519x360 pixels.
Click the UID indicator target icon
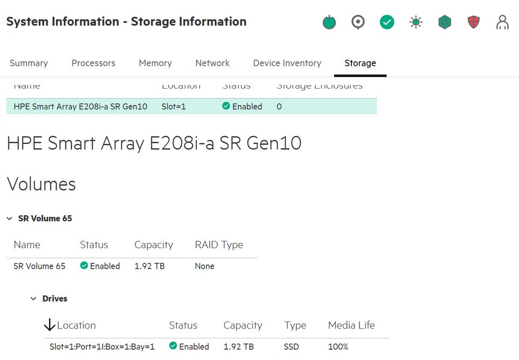tap(358, 22)
